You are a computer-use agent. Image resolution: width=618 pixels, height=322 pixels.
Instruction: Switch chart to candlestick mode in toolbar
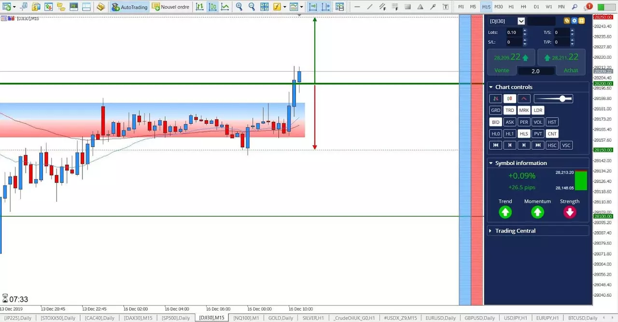tap(212, 7)
